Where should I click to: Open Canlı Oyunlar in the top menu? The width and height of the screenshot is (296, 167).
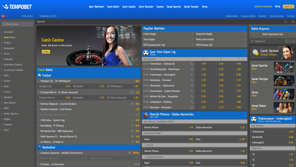(x=146, y=7)
